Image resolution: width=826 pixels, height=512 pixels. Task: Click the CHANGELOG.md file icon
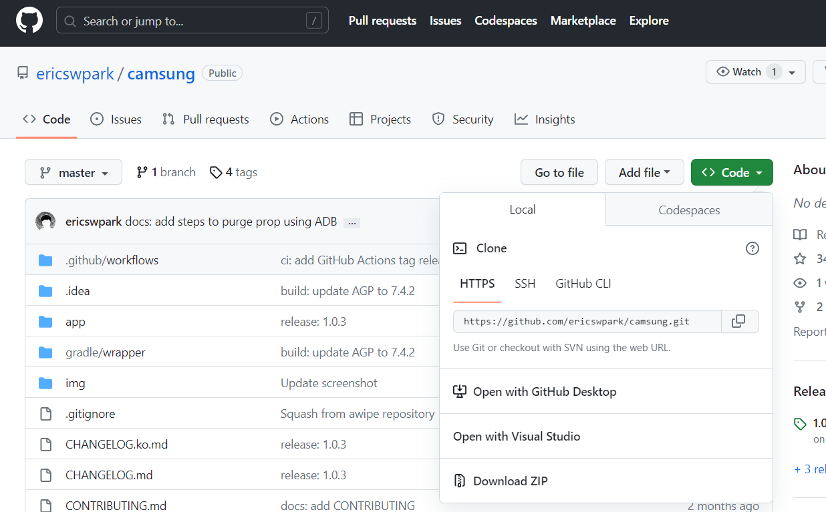click(x=45, y=475)
